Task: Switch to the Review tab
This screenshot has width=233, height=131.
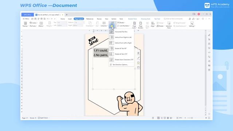Action: coord(99,19)
